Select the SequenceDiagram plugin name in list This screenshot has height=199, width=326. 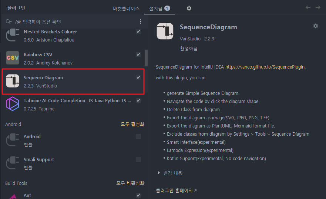43,78
